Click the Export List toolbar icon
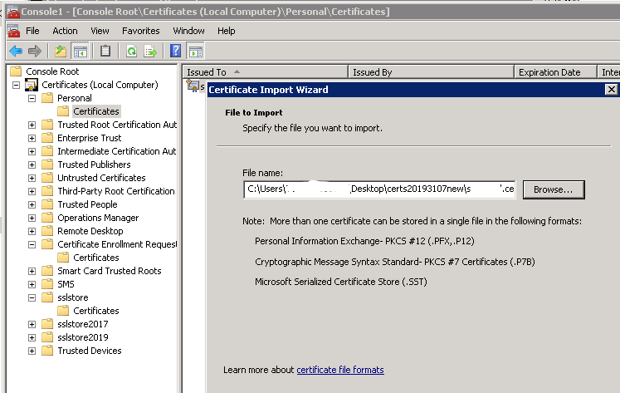Image resolution: width=620 pixels, height=393 pixels. [150, 52]
